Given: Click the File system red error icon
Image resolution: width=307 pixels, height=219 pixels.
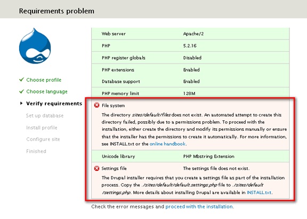Looking at the screenshot, I should (x=96, y=105).
